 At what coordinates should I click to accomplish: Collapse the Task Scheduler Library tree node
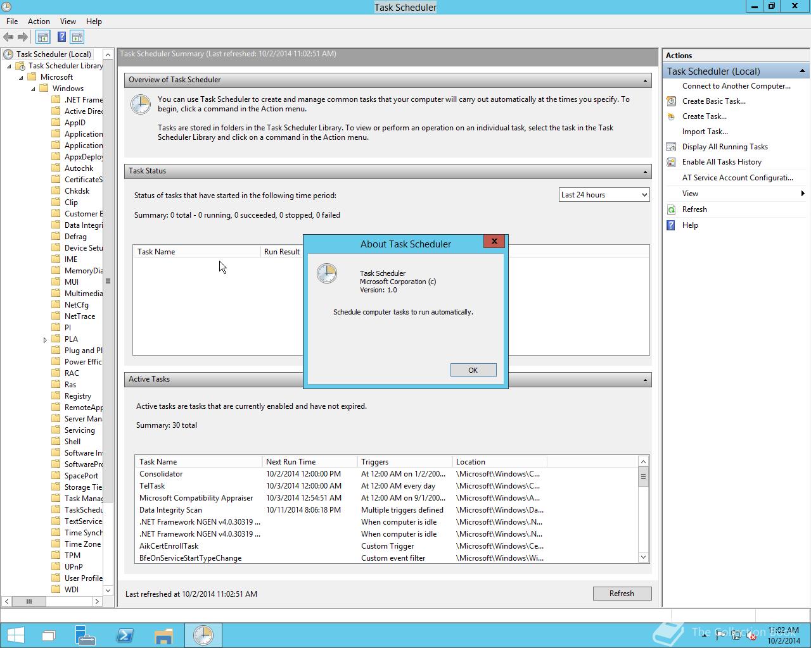pyautogui.click(x=9, y=66)
